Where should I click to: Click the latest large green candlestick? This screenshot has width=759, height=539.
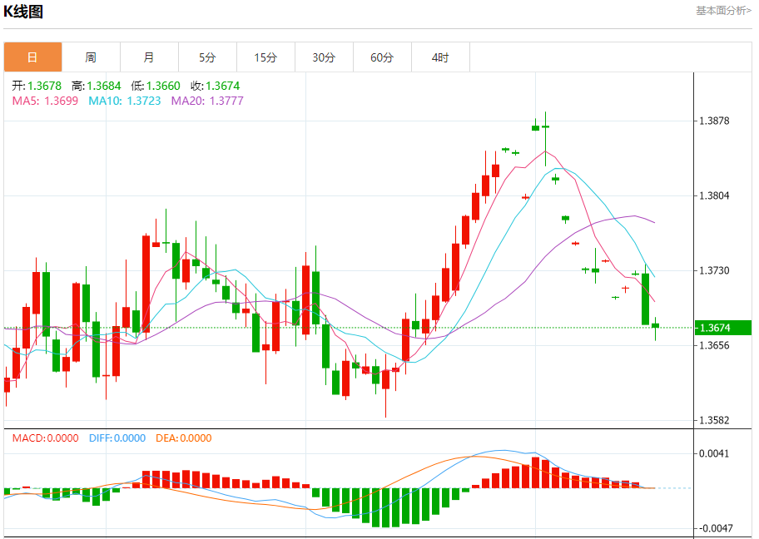(x=645, y=299)
